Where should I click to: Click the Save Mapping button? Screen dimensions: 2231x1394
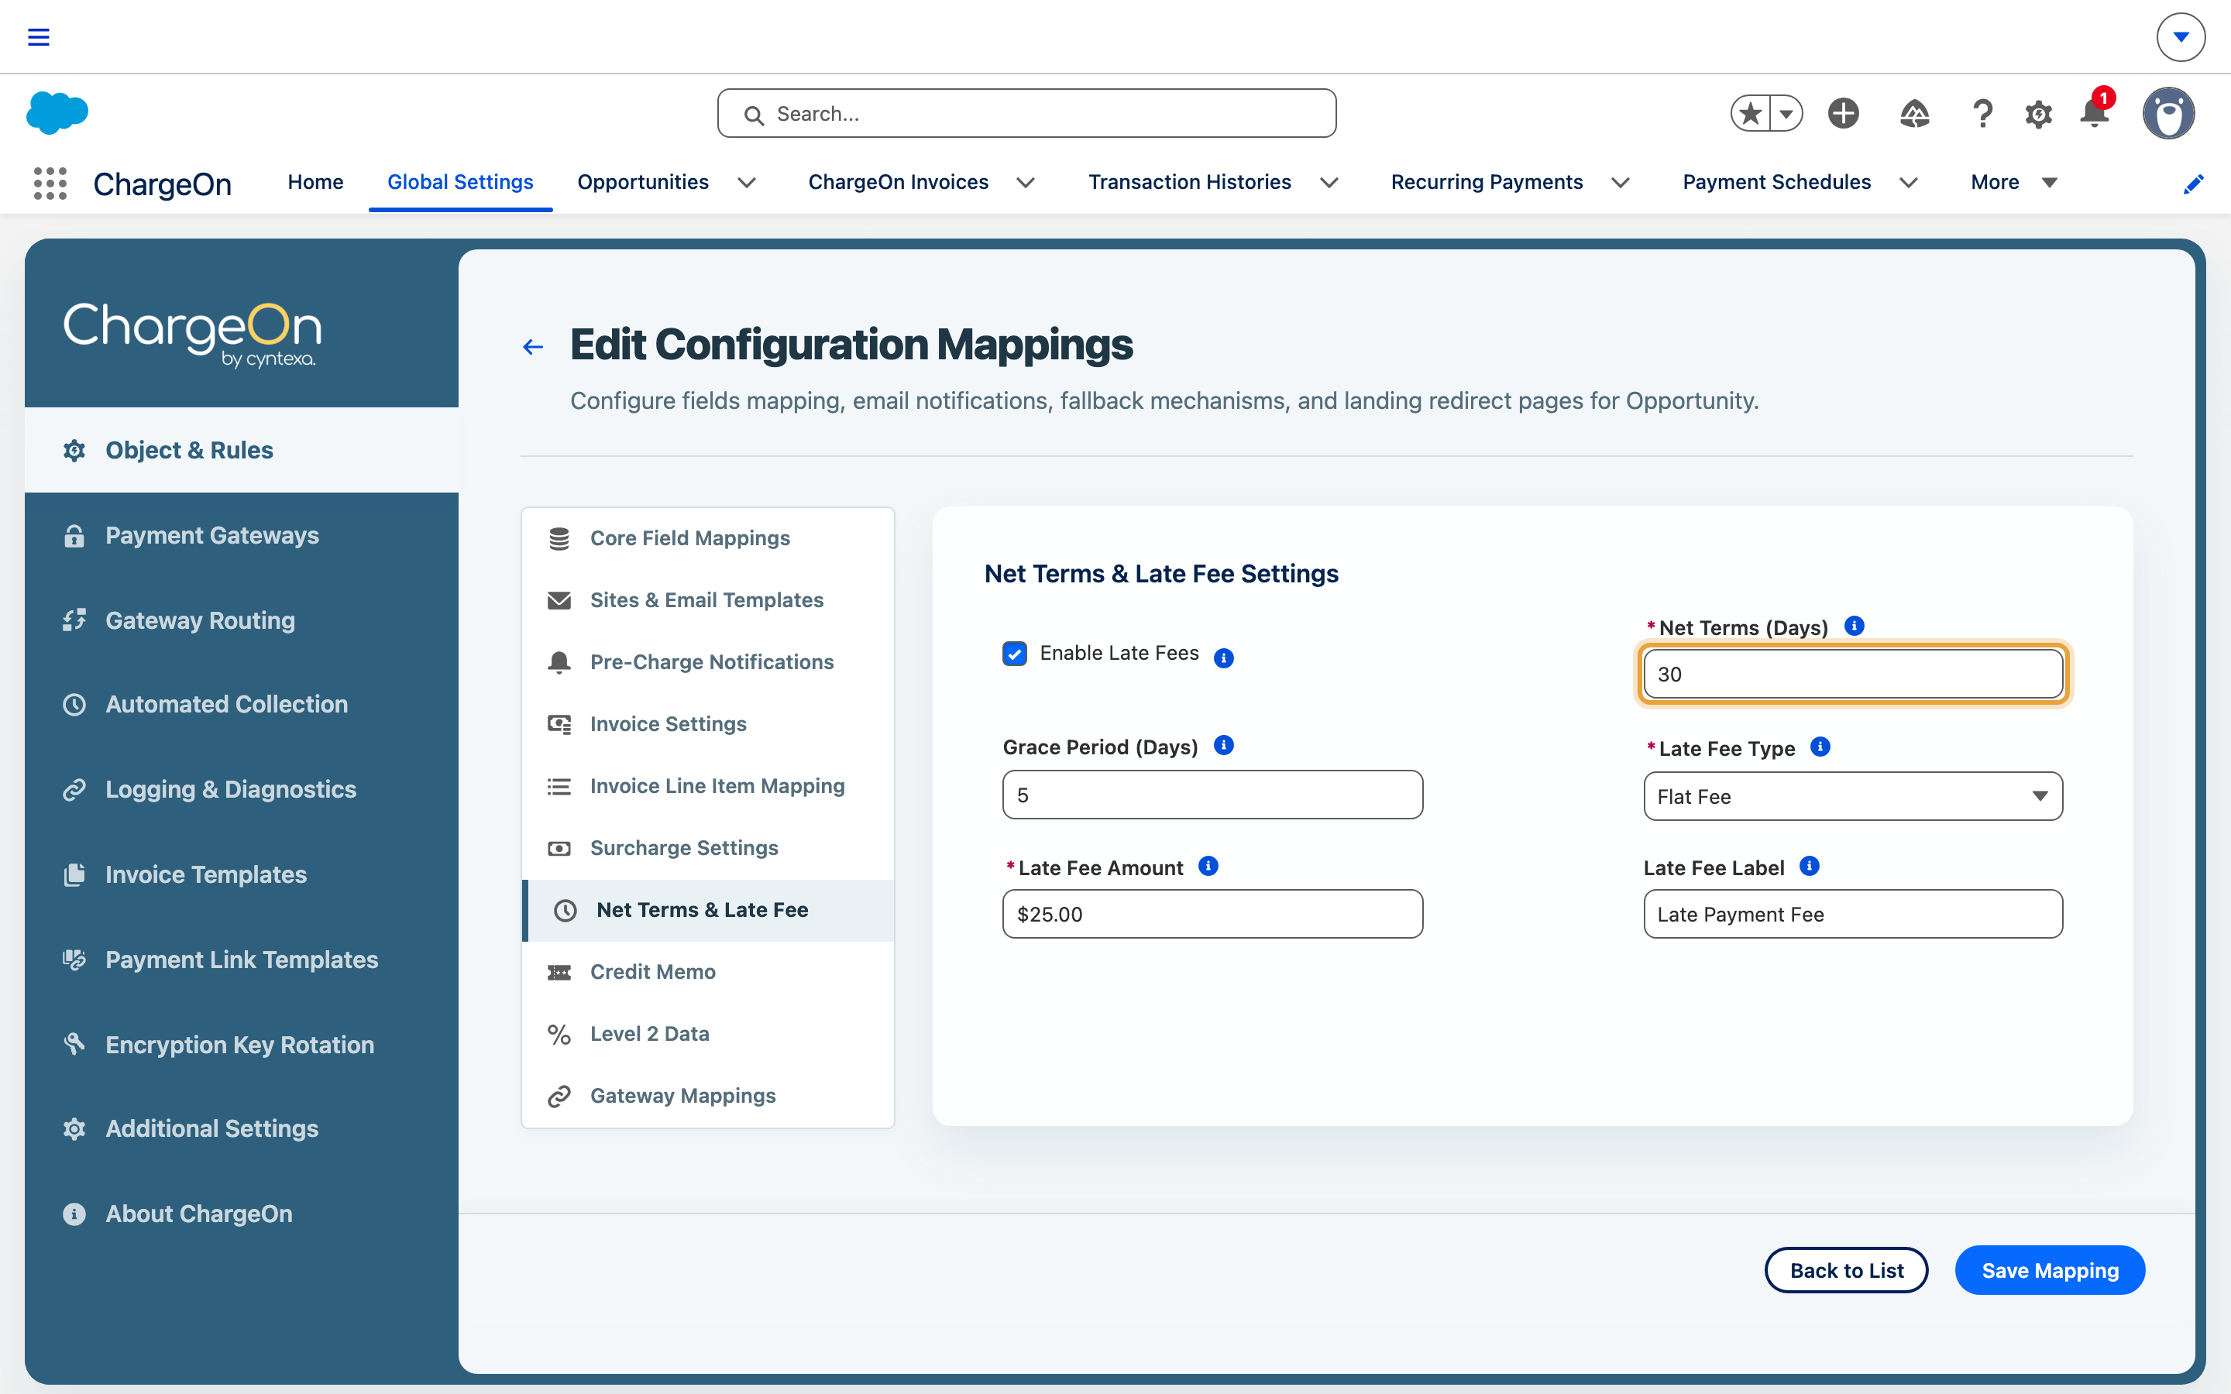(2050, 1270)
